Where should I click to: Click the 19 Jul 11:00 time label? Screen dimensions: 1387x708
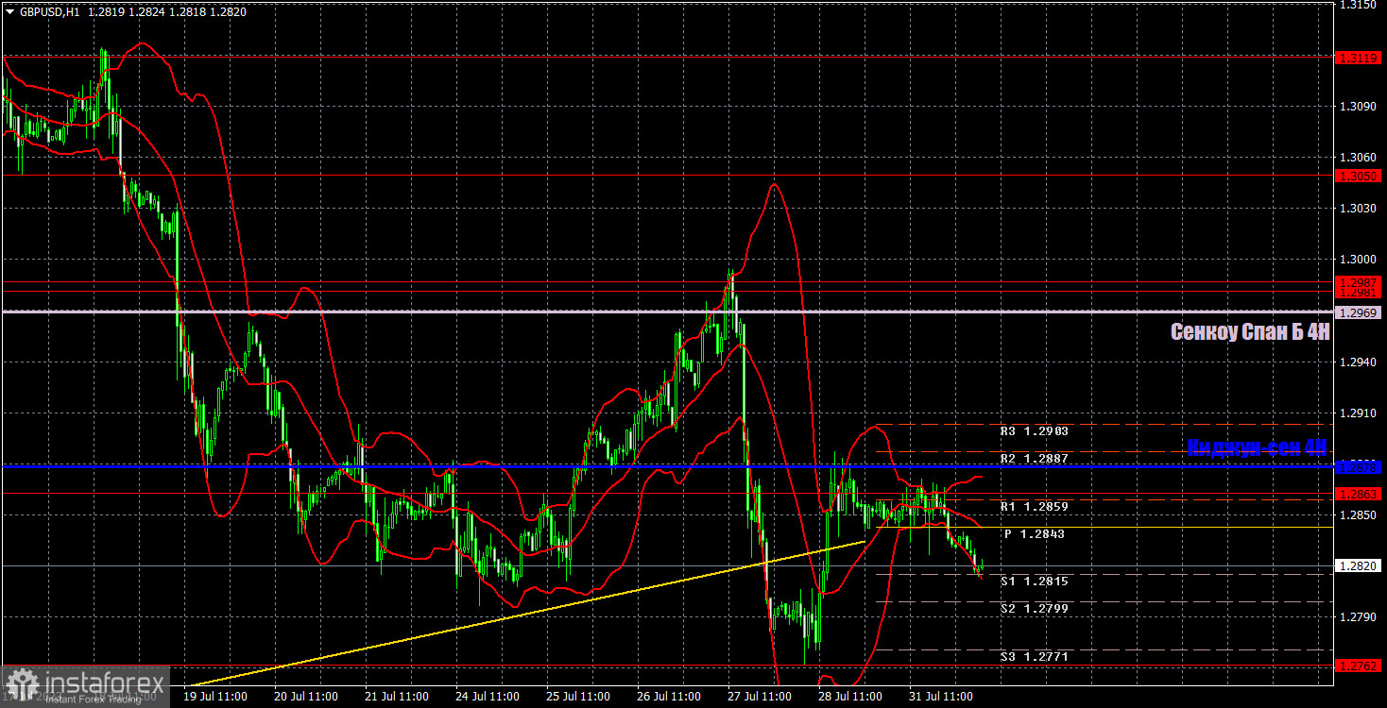pyautogui.click(x=216, y=697)
